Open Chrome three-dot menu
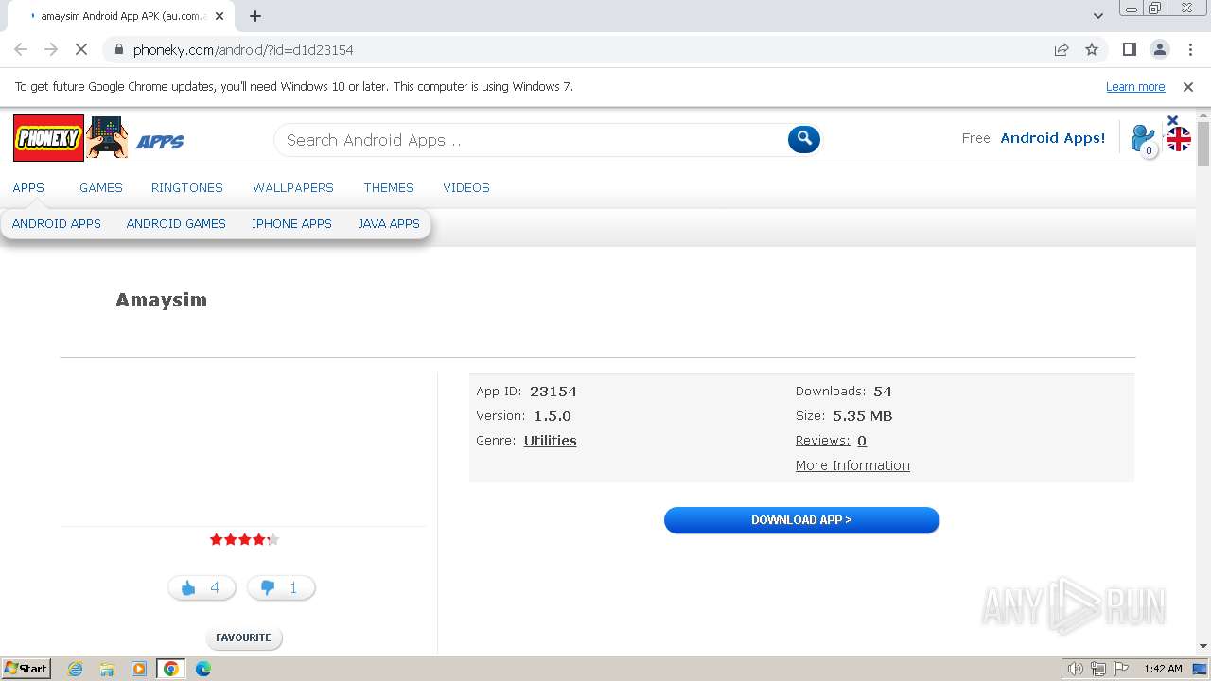This screenshot has height=681, width=1211. click(x=1189, y=49)
